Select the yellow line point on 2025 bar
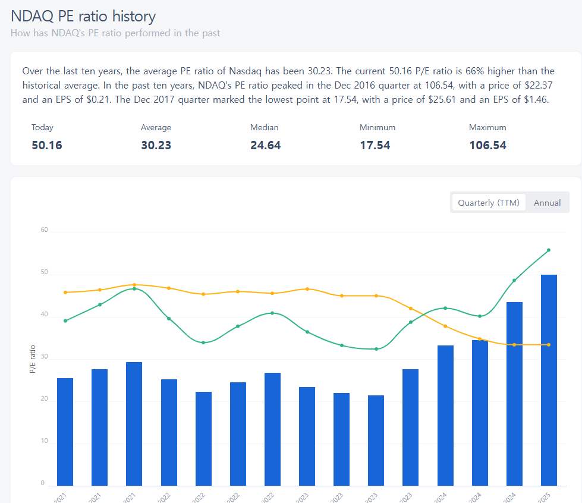 pos(549,345)
